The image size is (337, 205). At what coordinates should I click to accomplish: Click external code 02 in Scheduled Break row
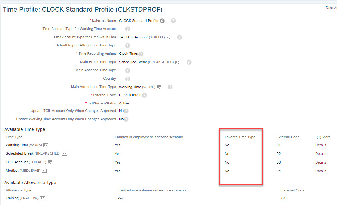(x=279, y=154)
